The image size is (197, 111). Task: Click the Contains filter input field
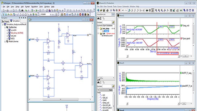pyautogui.click(x=107, y=23)
